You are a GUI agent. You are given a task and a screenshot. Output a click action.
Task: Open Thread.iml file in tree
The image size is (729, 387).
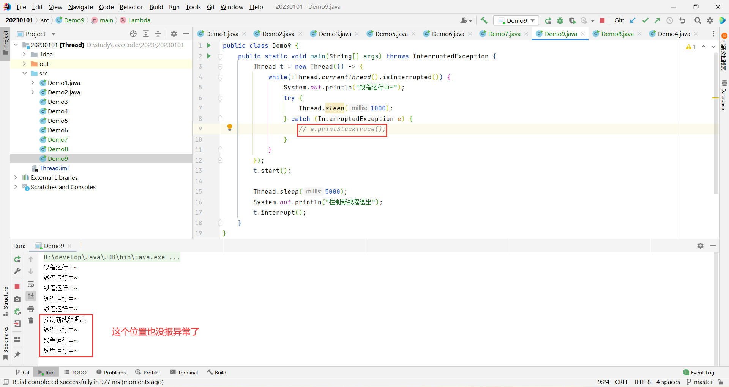click(x=54, y=168)
